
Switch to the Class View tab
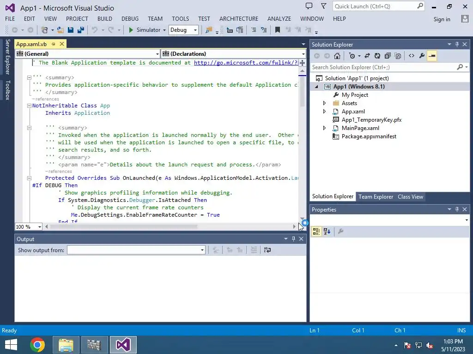[410, 196]
